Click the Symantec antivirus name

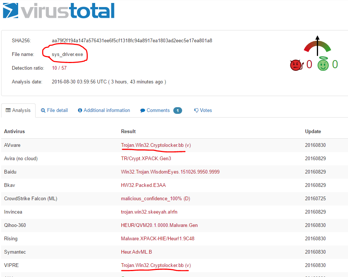15,252
